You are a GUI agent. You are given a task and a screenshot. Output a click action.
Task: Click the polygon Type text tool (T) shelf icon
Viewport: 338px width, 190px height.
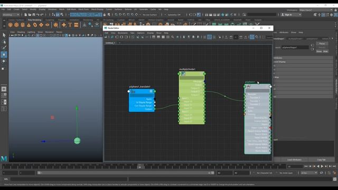click(70, 25)
